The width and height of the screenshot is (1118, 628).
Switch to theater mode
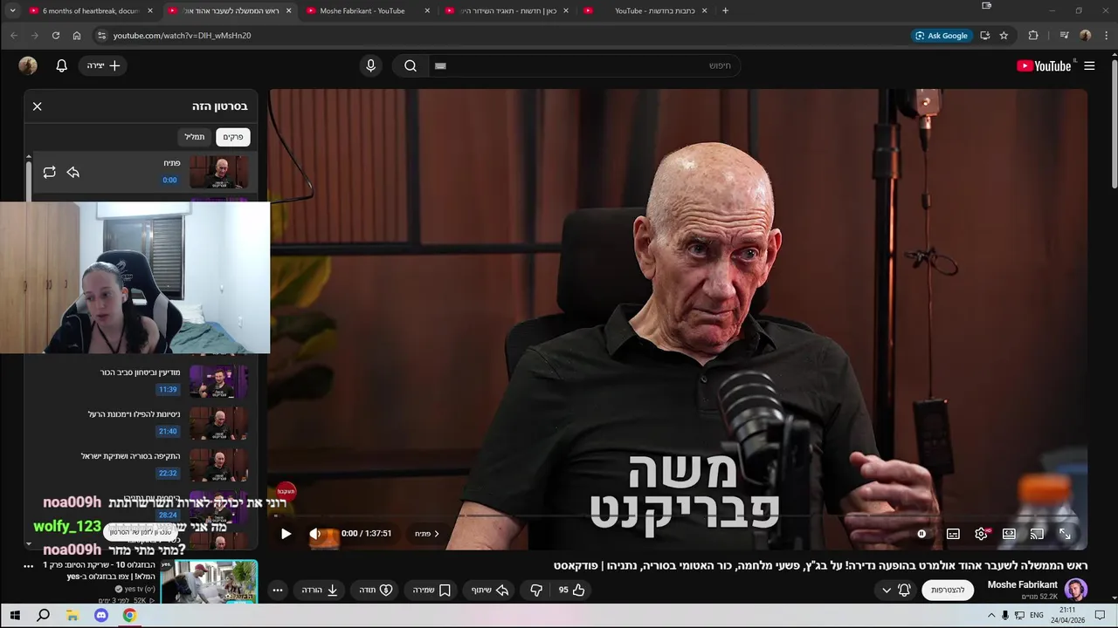tap(1009, 534)
